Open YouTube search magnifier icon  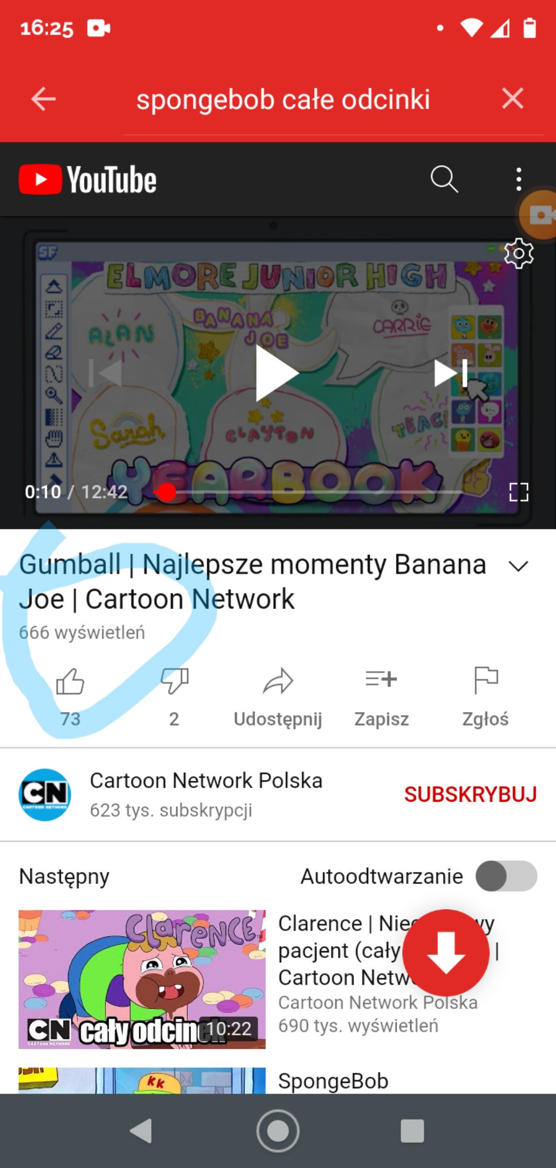click(x=444, y=179)
